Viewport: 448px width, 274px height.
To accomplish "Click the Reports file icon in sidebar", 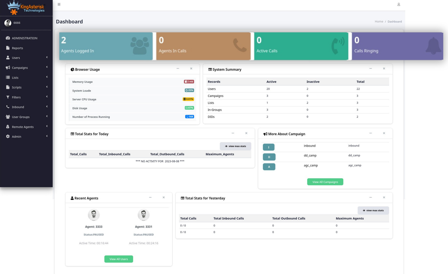I will [8, 48].
